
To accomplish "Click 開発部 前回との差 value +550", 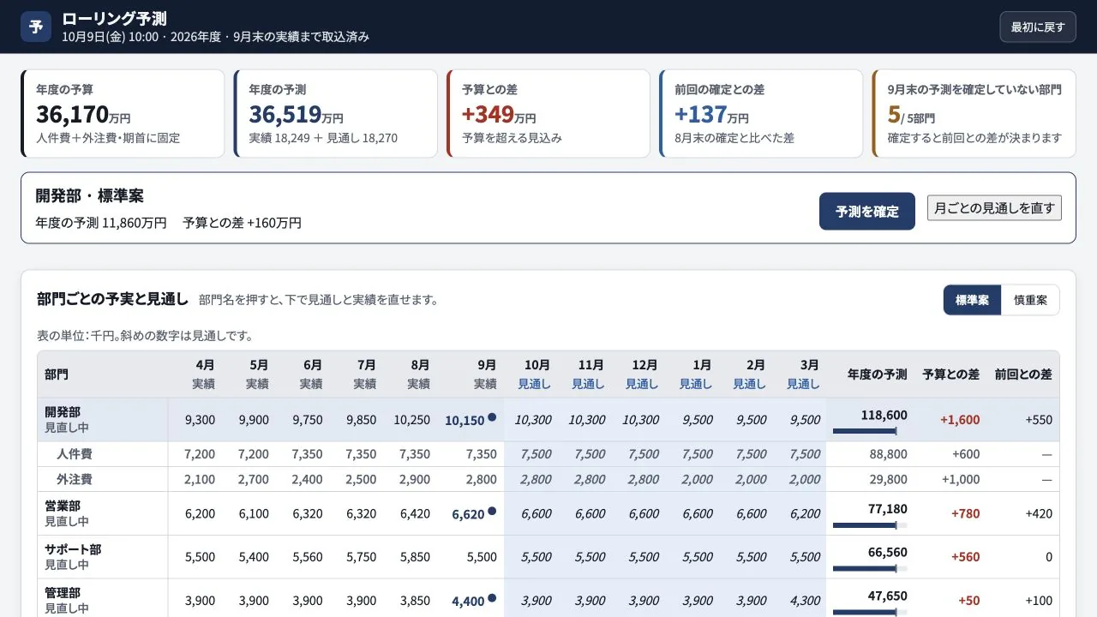I will [x=1039, y=420].
